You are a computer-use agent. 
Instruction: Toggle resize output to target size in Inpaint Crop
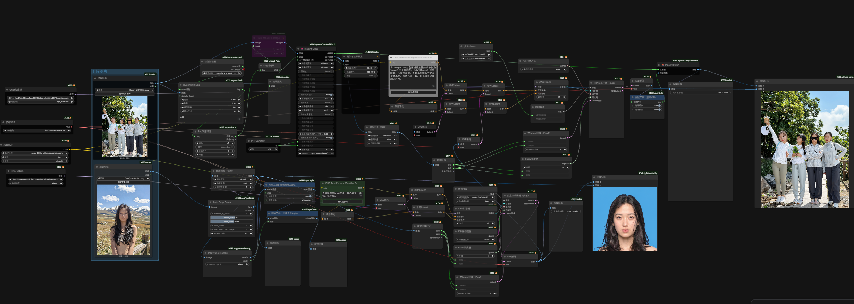(x=316, y=138)
